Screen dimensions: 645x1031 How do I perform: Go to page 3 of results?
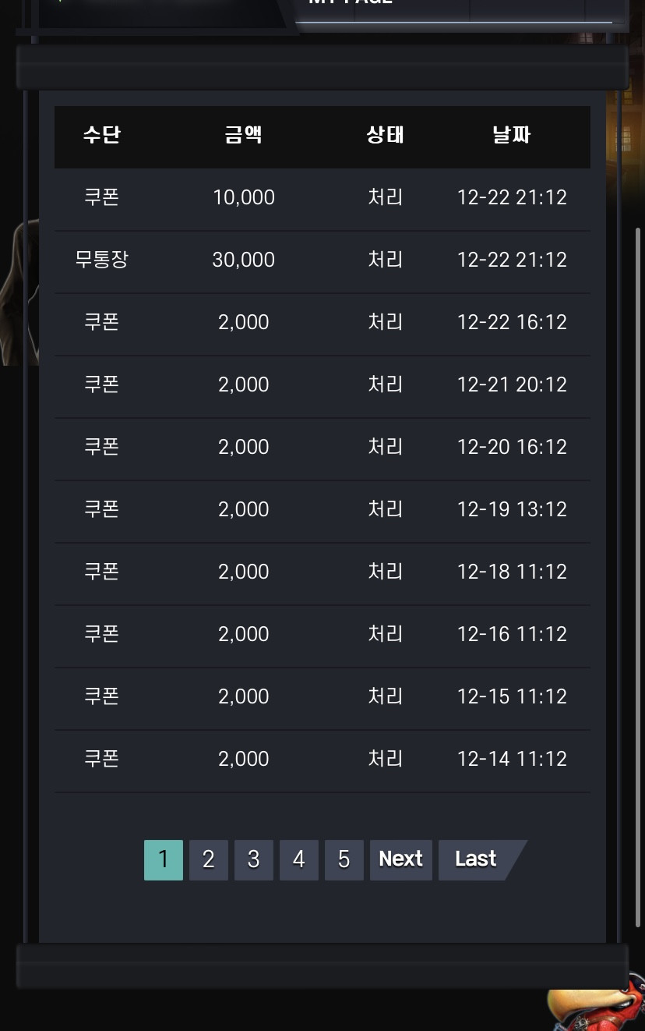click(x=254, y=859)
